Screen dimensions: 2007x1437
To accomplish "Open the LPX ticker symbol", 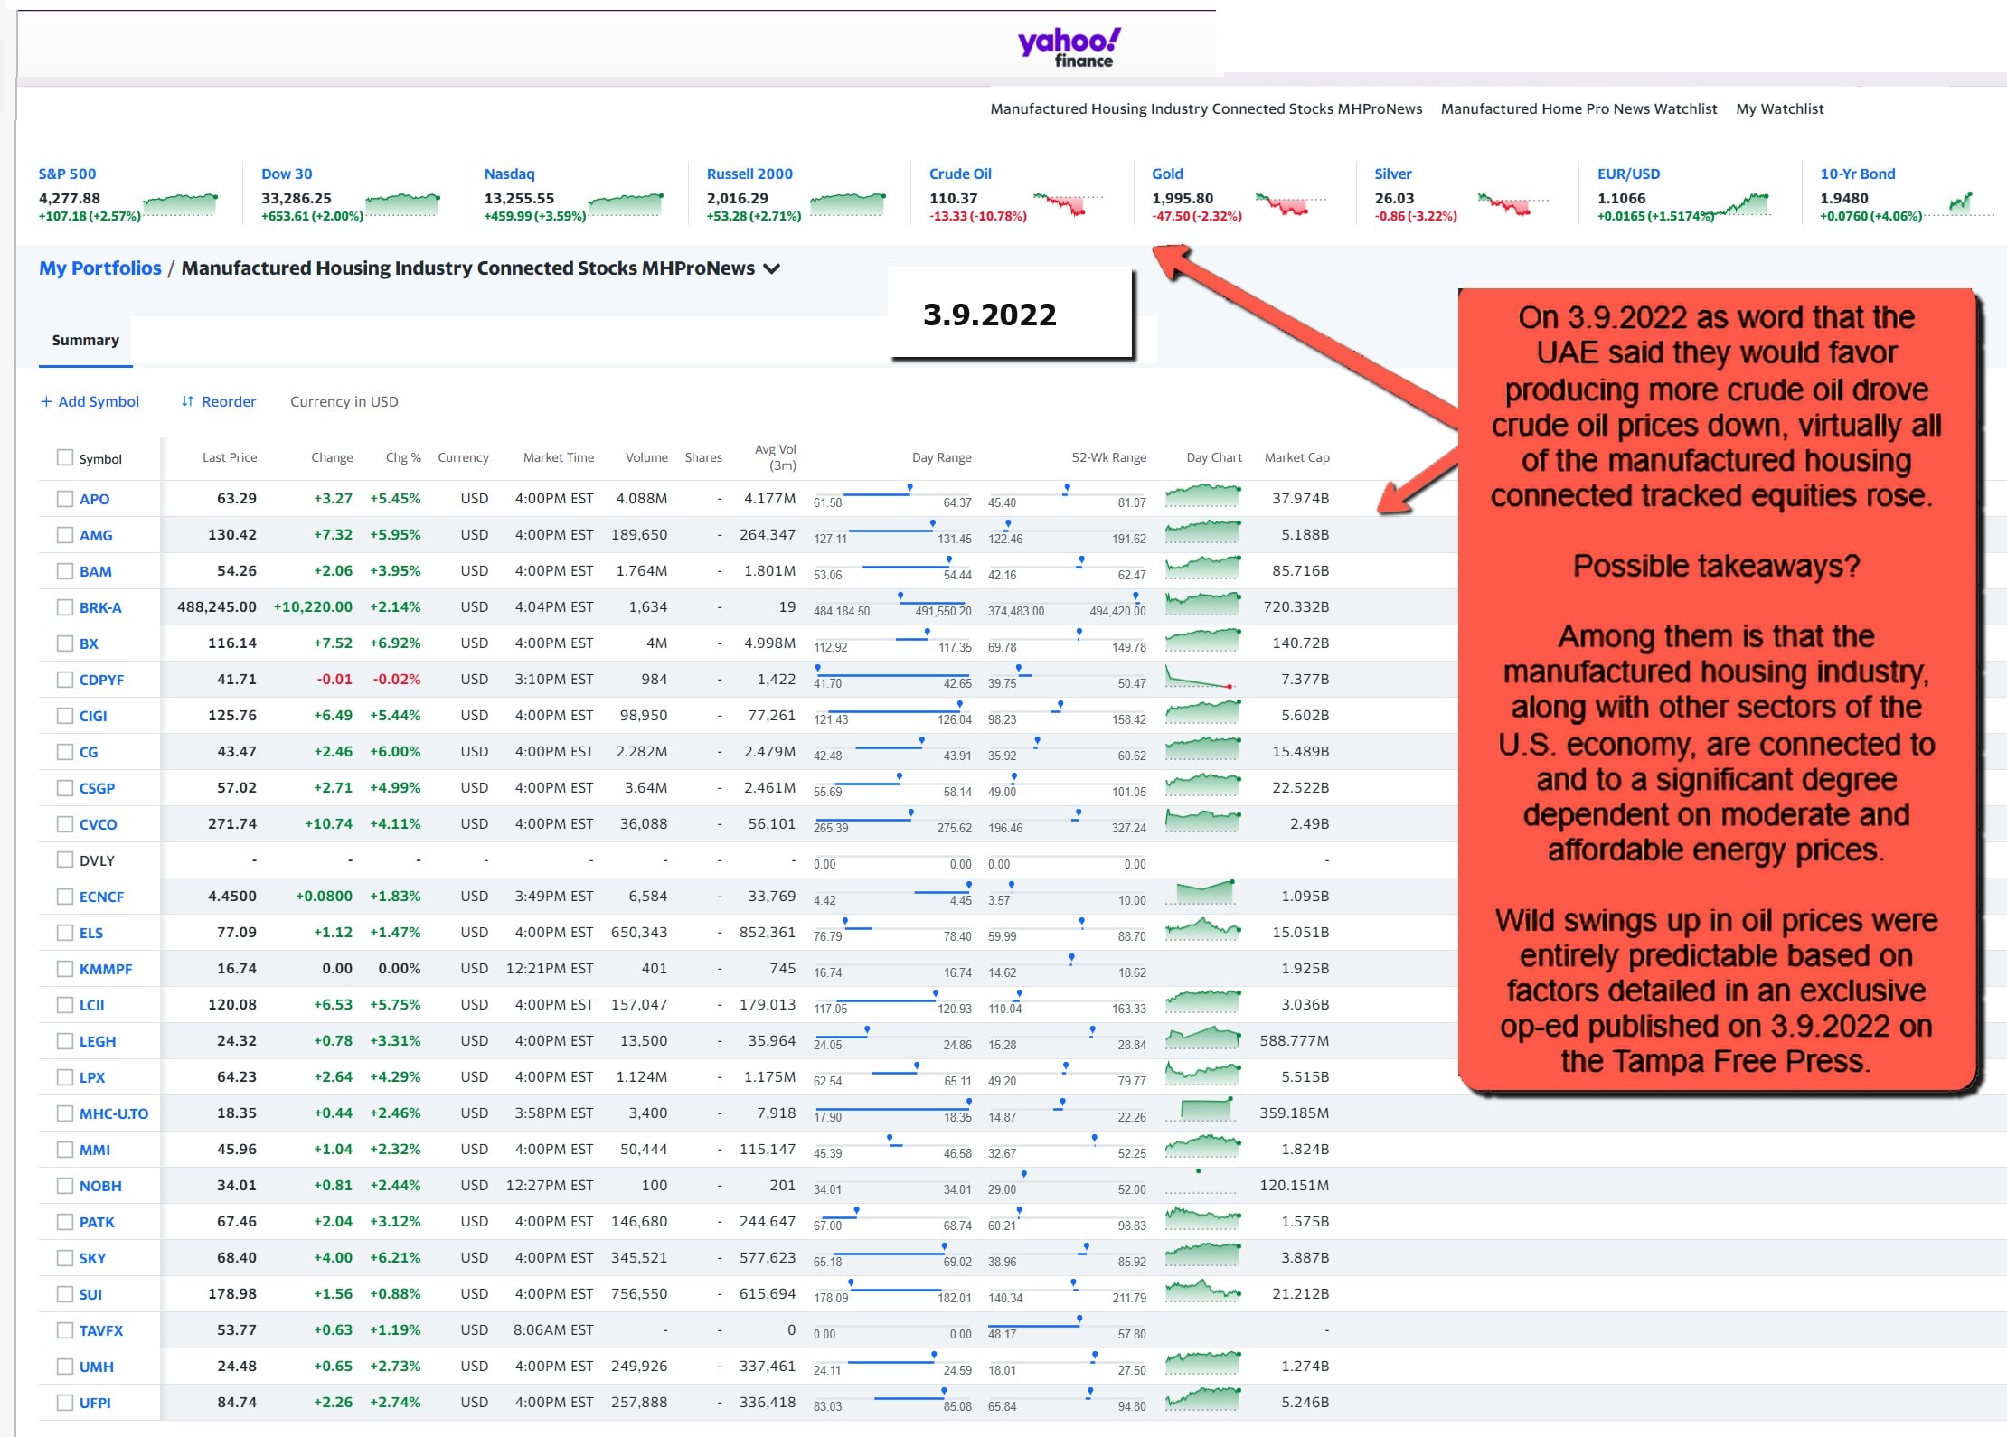I will click(x=91, y=1077).
